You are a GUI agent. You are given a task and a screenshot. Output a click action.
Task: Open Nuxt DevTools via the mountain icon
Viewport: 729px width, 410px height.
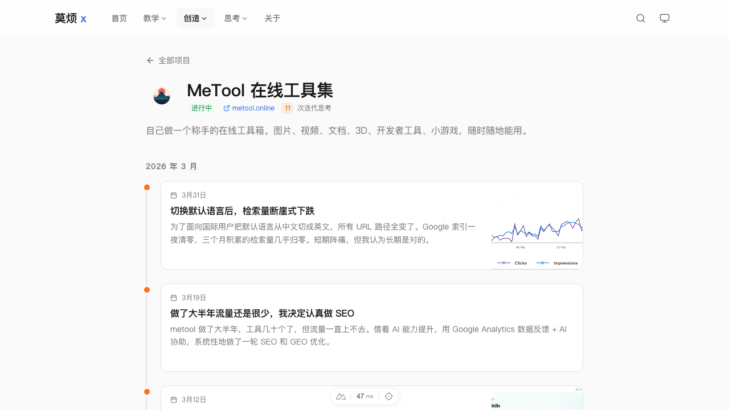(341, 396)
